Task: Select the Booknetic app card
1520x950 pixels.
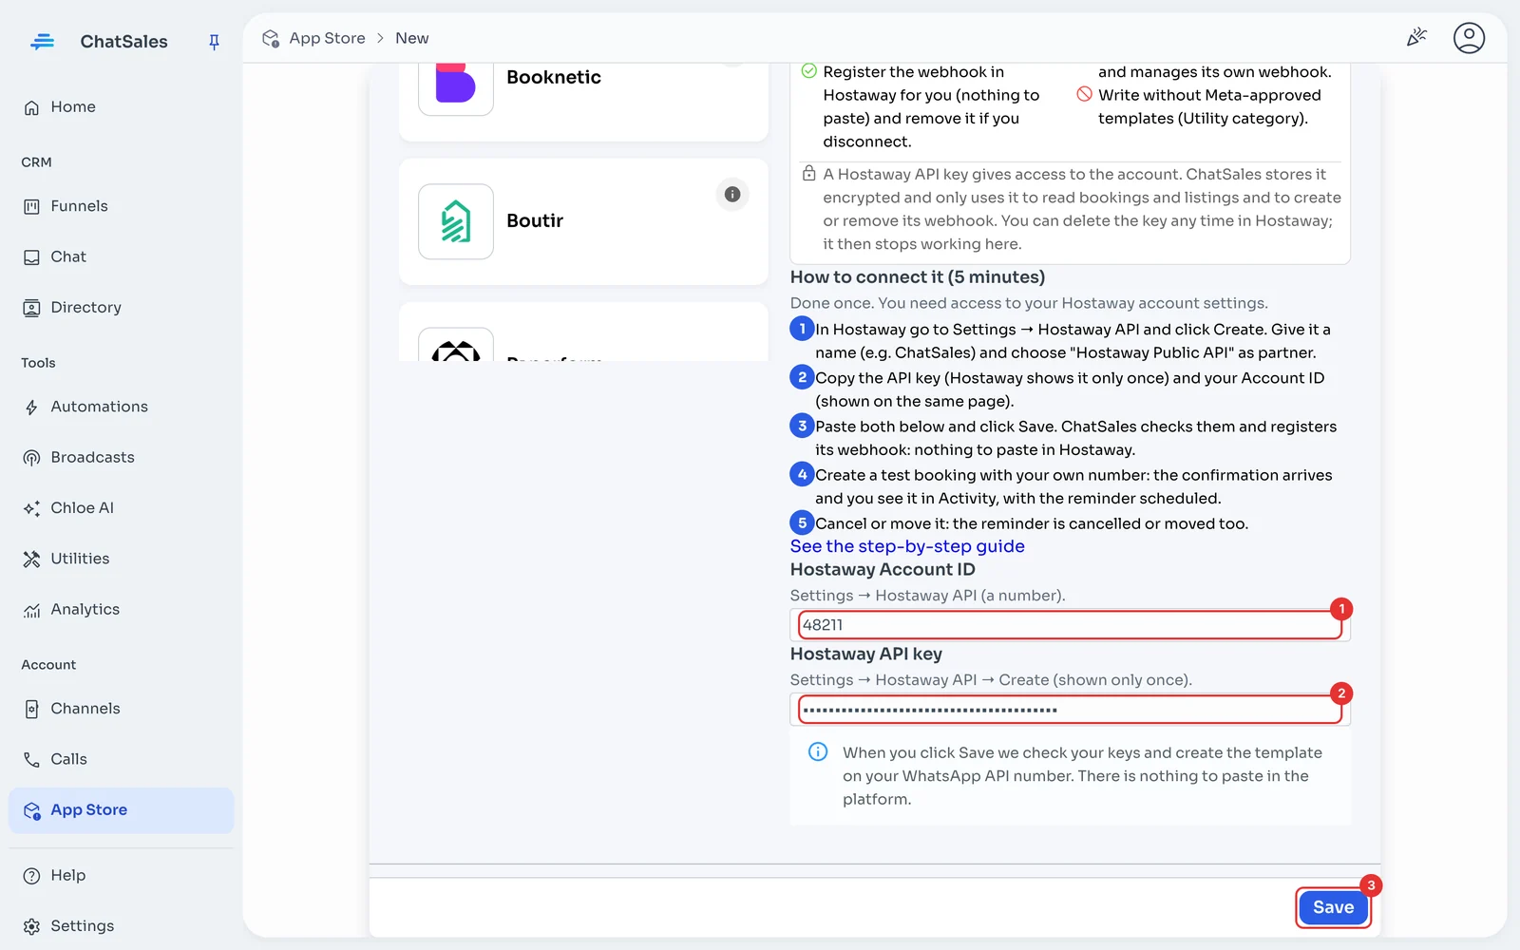Action: pos(583,101)
